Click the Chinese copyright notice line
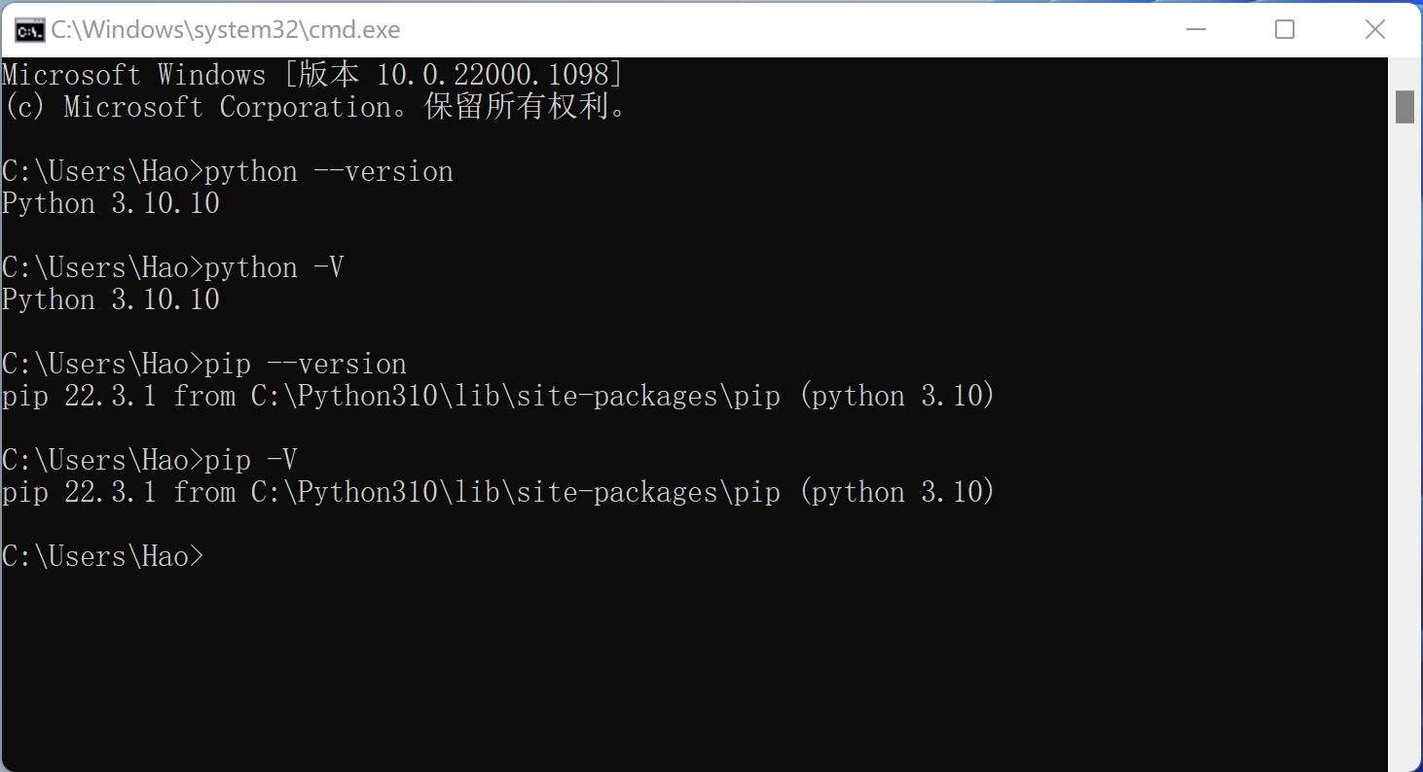The width and height of the screenshot is (1423, 772). point(311,106)
